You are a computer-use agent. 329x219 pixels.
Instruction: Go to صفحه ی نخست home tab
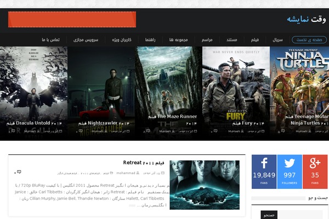[309, 40]
